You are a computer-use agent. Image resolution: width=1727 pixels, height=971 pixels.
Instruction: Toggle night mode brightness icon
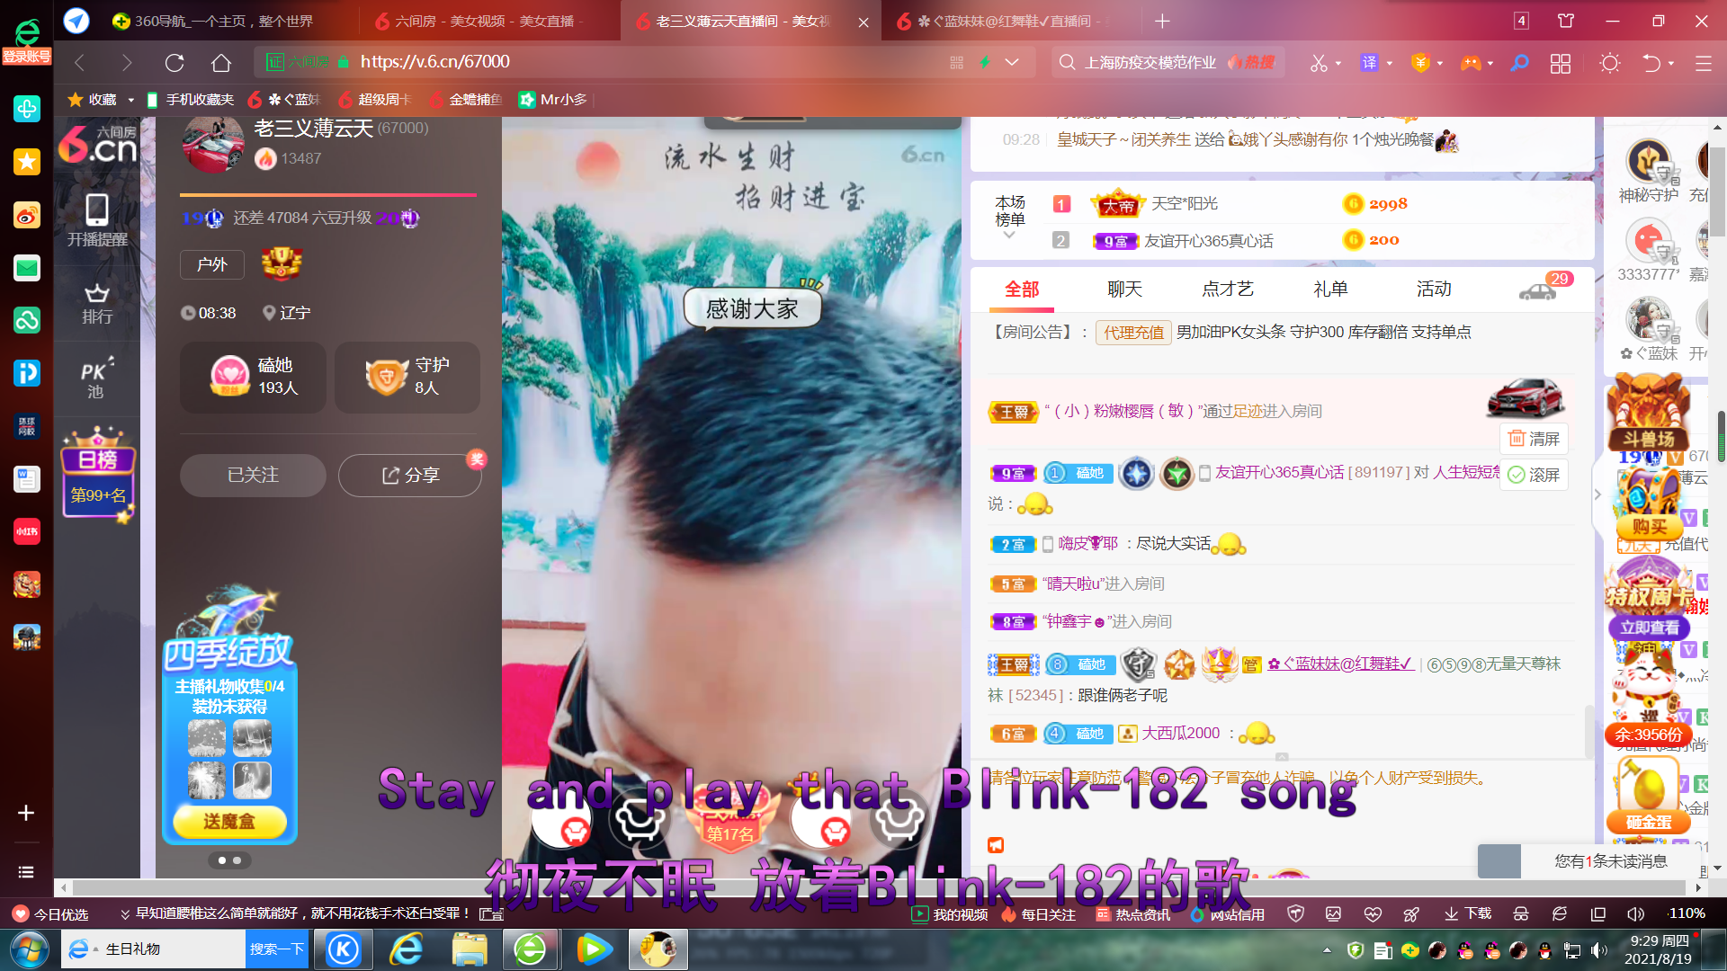coord(1609,63)
